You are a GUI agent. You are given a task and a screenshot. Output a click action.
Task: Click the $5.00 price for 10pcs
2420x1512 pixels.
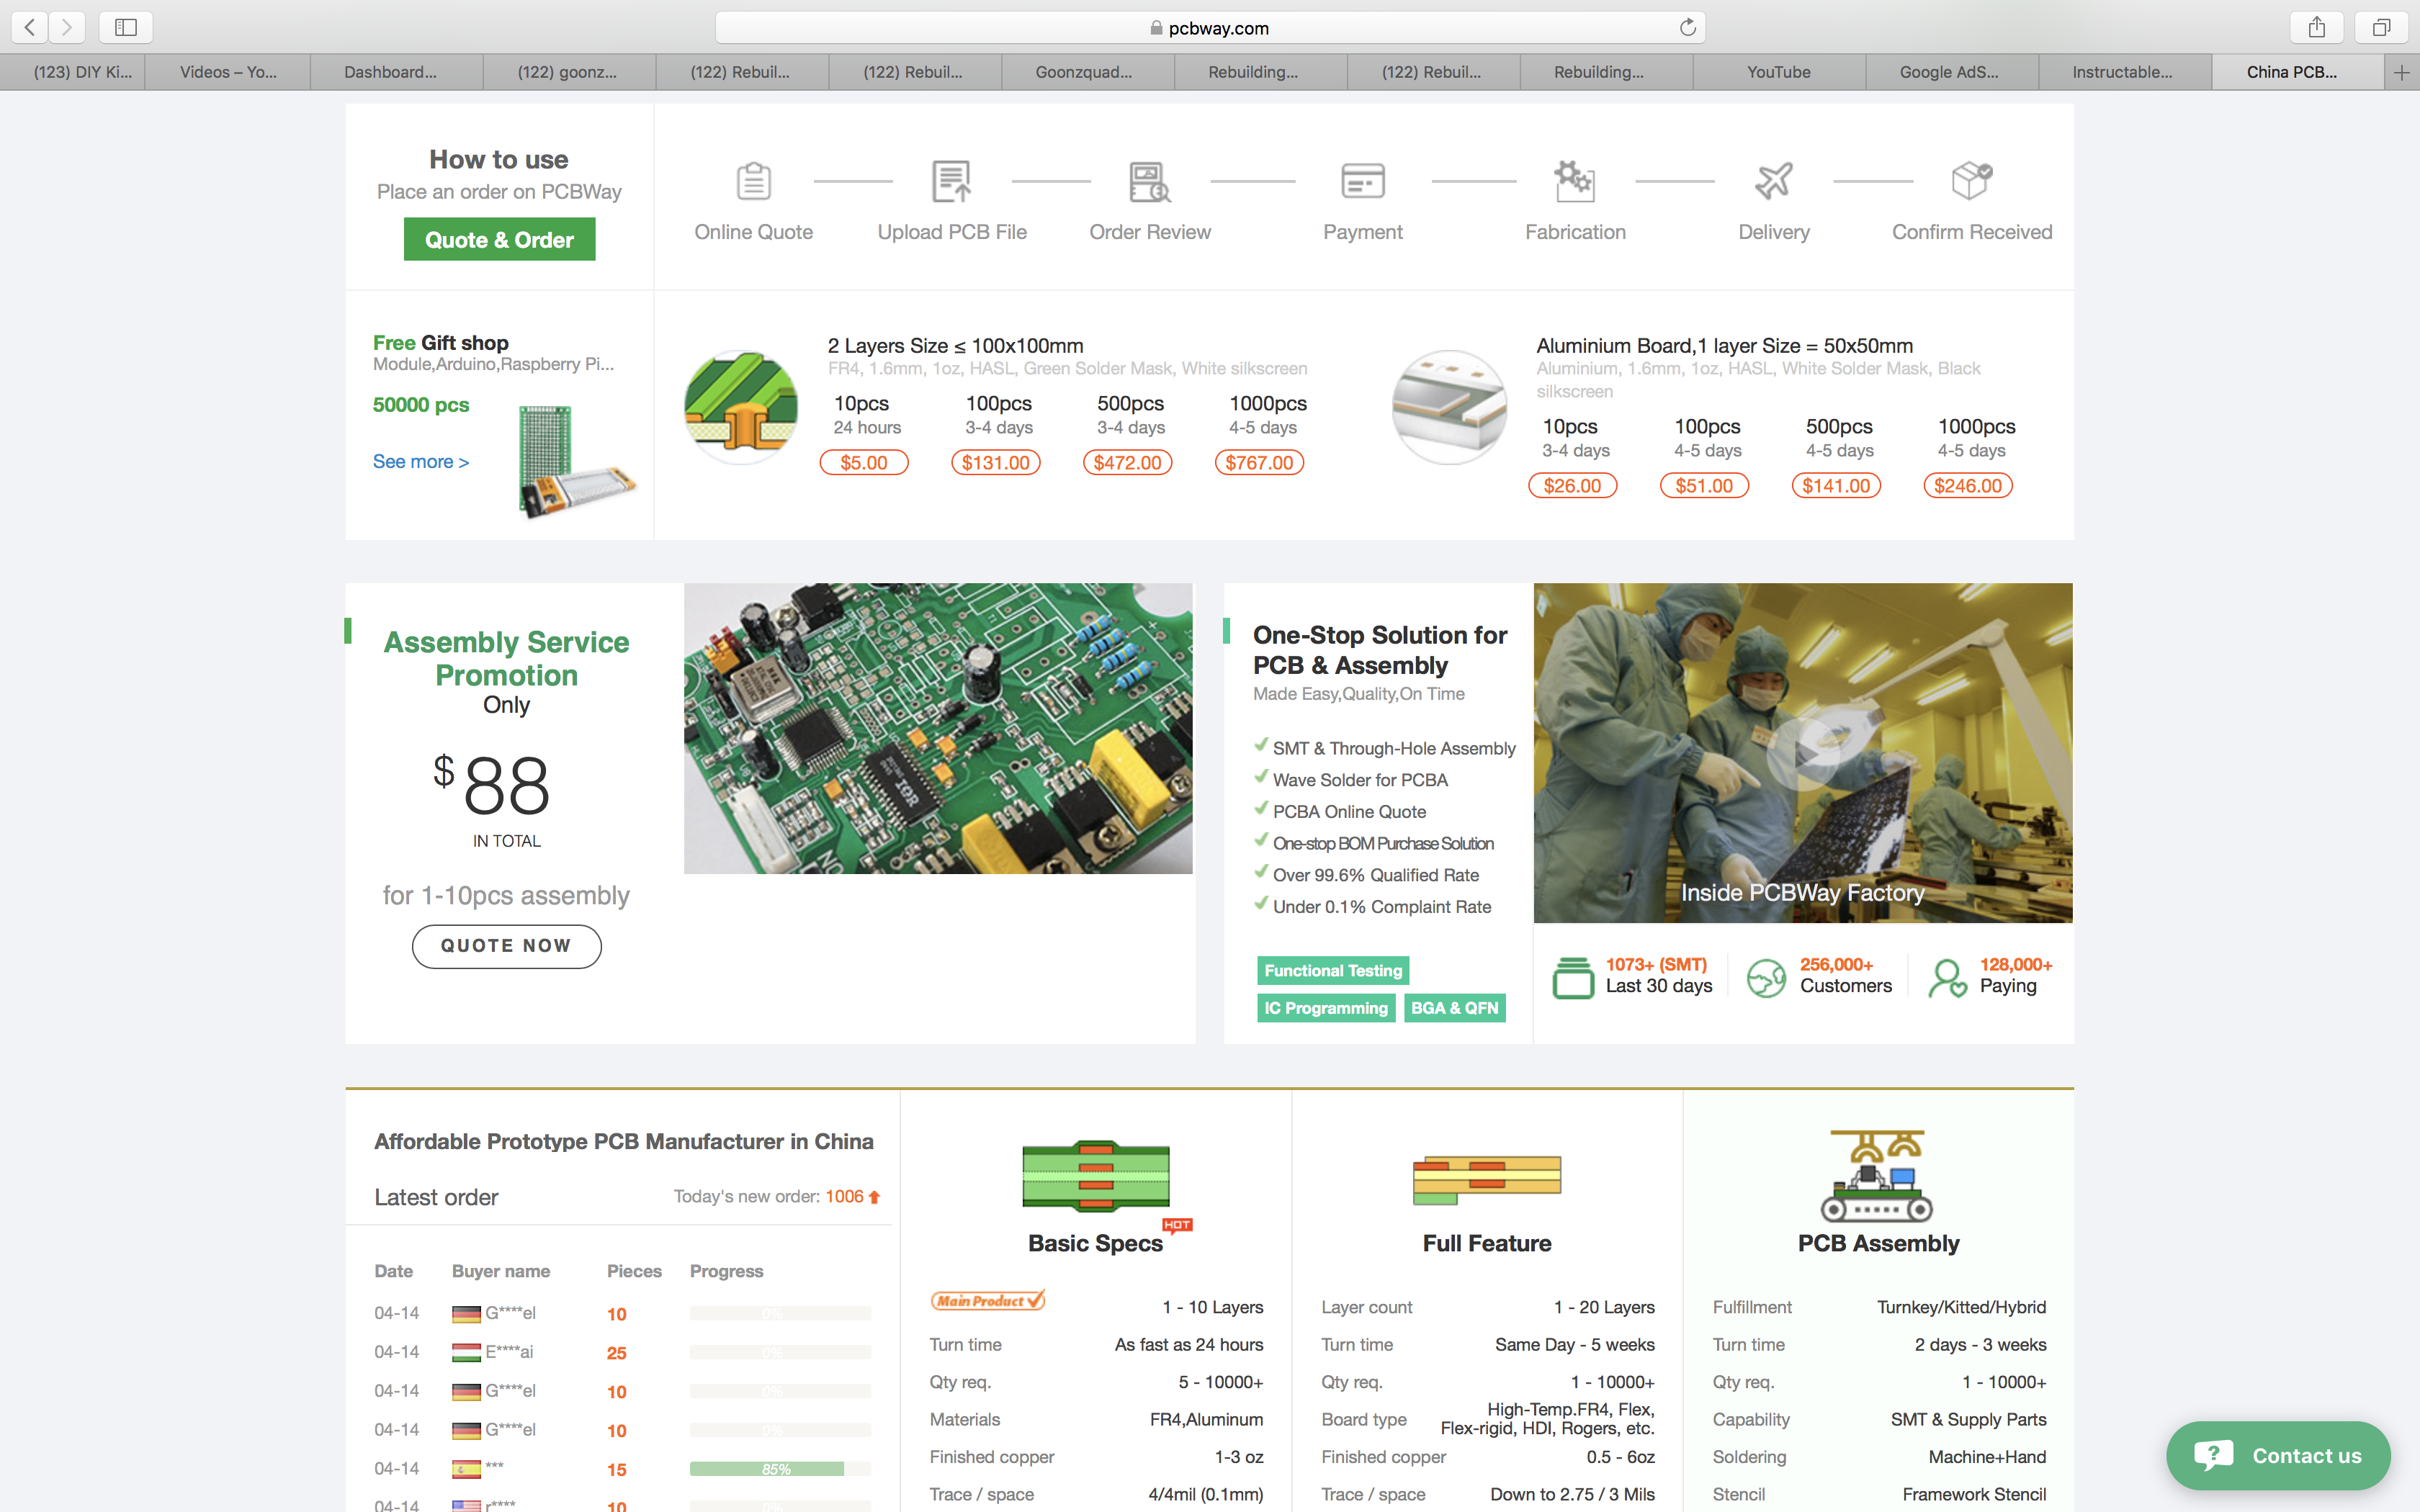tap(864, 463)
